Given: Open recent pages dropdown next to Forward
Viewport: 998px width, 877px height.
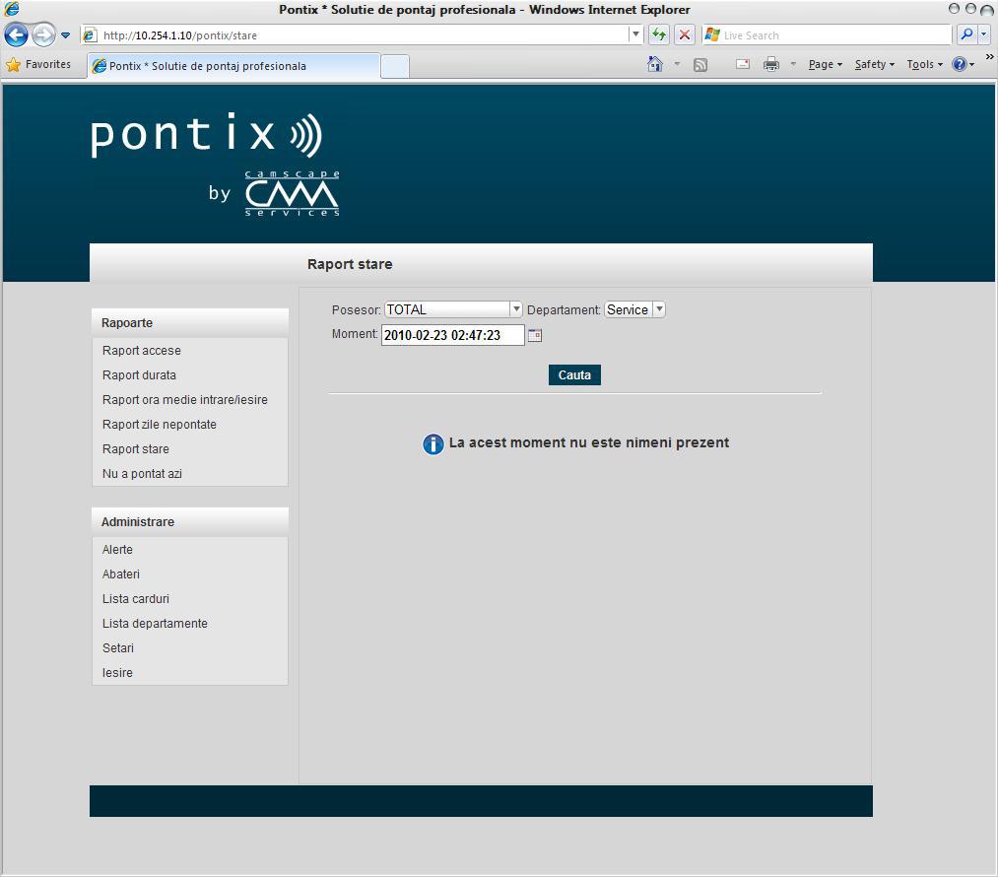Looking at the screenshot, I should (65, 35).
